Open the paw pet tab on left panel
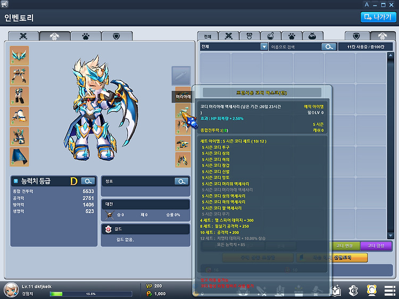This screenshot has width=399, height=299. click(86, 36)
